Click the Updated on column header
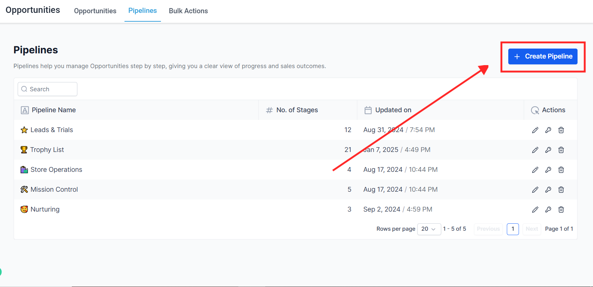The width and height of the screenshot is (593, 287). tap(393, 110)
